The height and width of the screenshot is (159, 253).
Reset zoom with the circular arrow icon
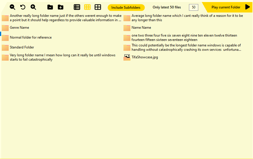[x=23, y=7]
